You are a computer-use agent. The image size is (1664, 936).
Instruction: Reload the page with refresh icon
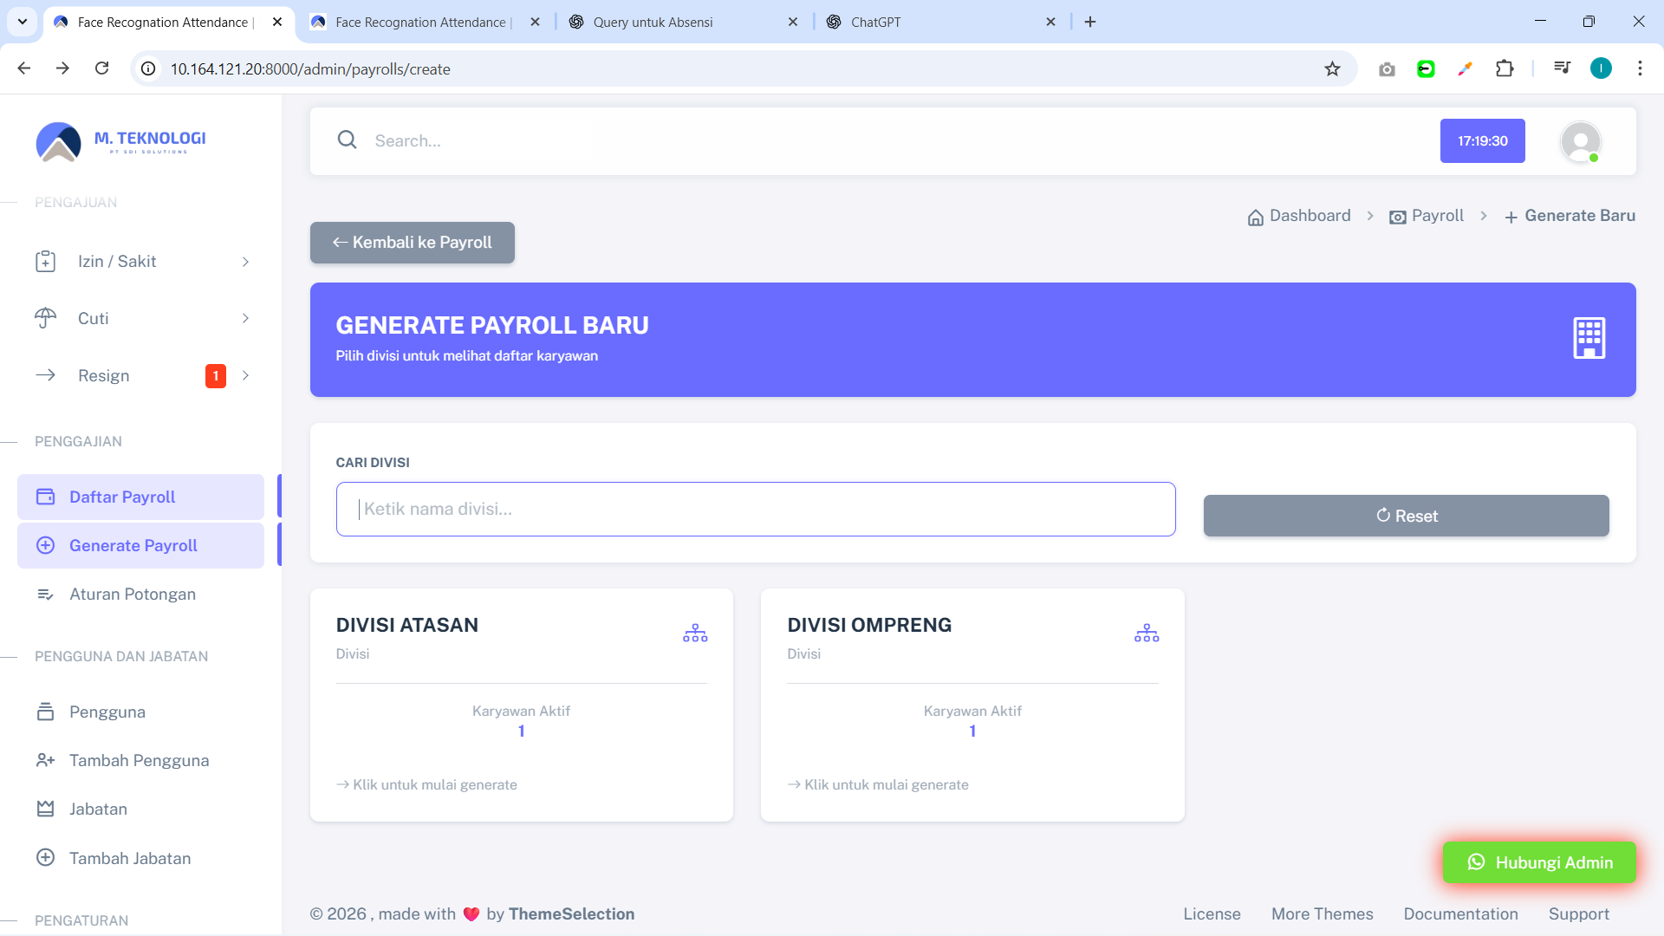(101, 68)
